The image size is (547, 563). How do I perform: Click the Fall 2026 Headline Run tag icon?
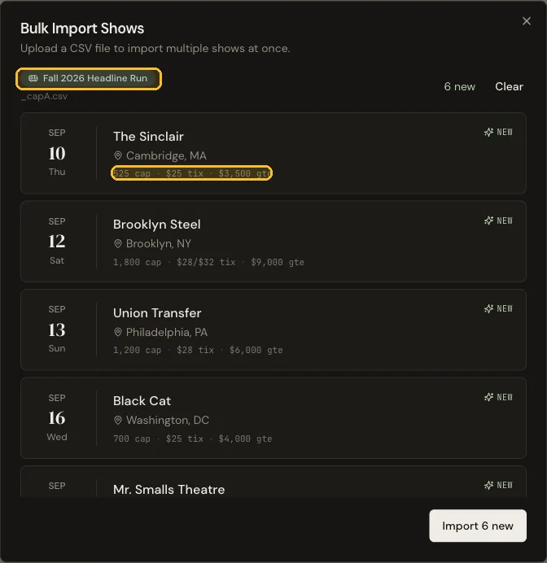[x=33, y=78]
